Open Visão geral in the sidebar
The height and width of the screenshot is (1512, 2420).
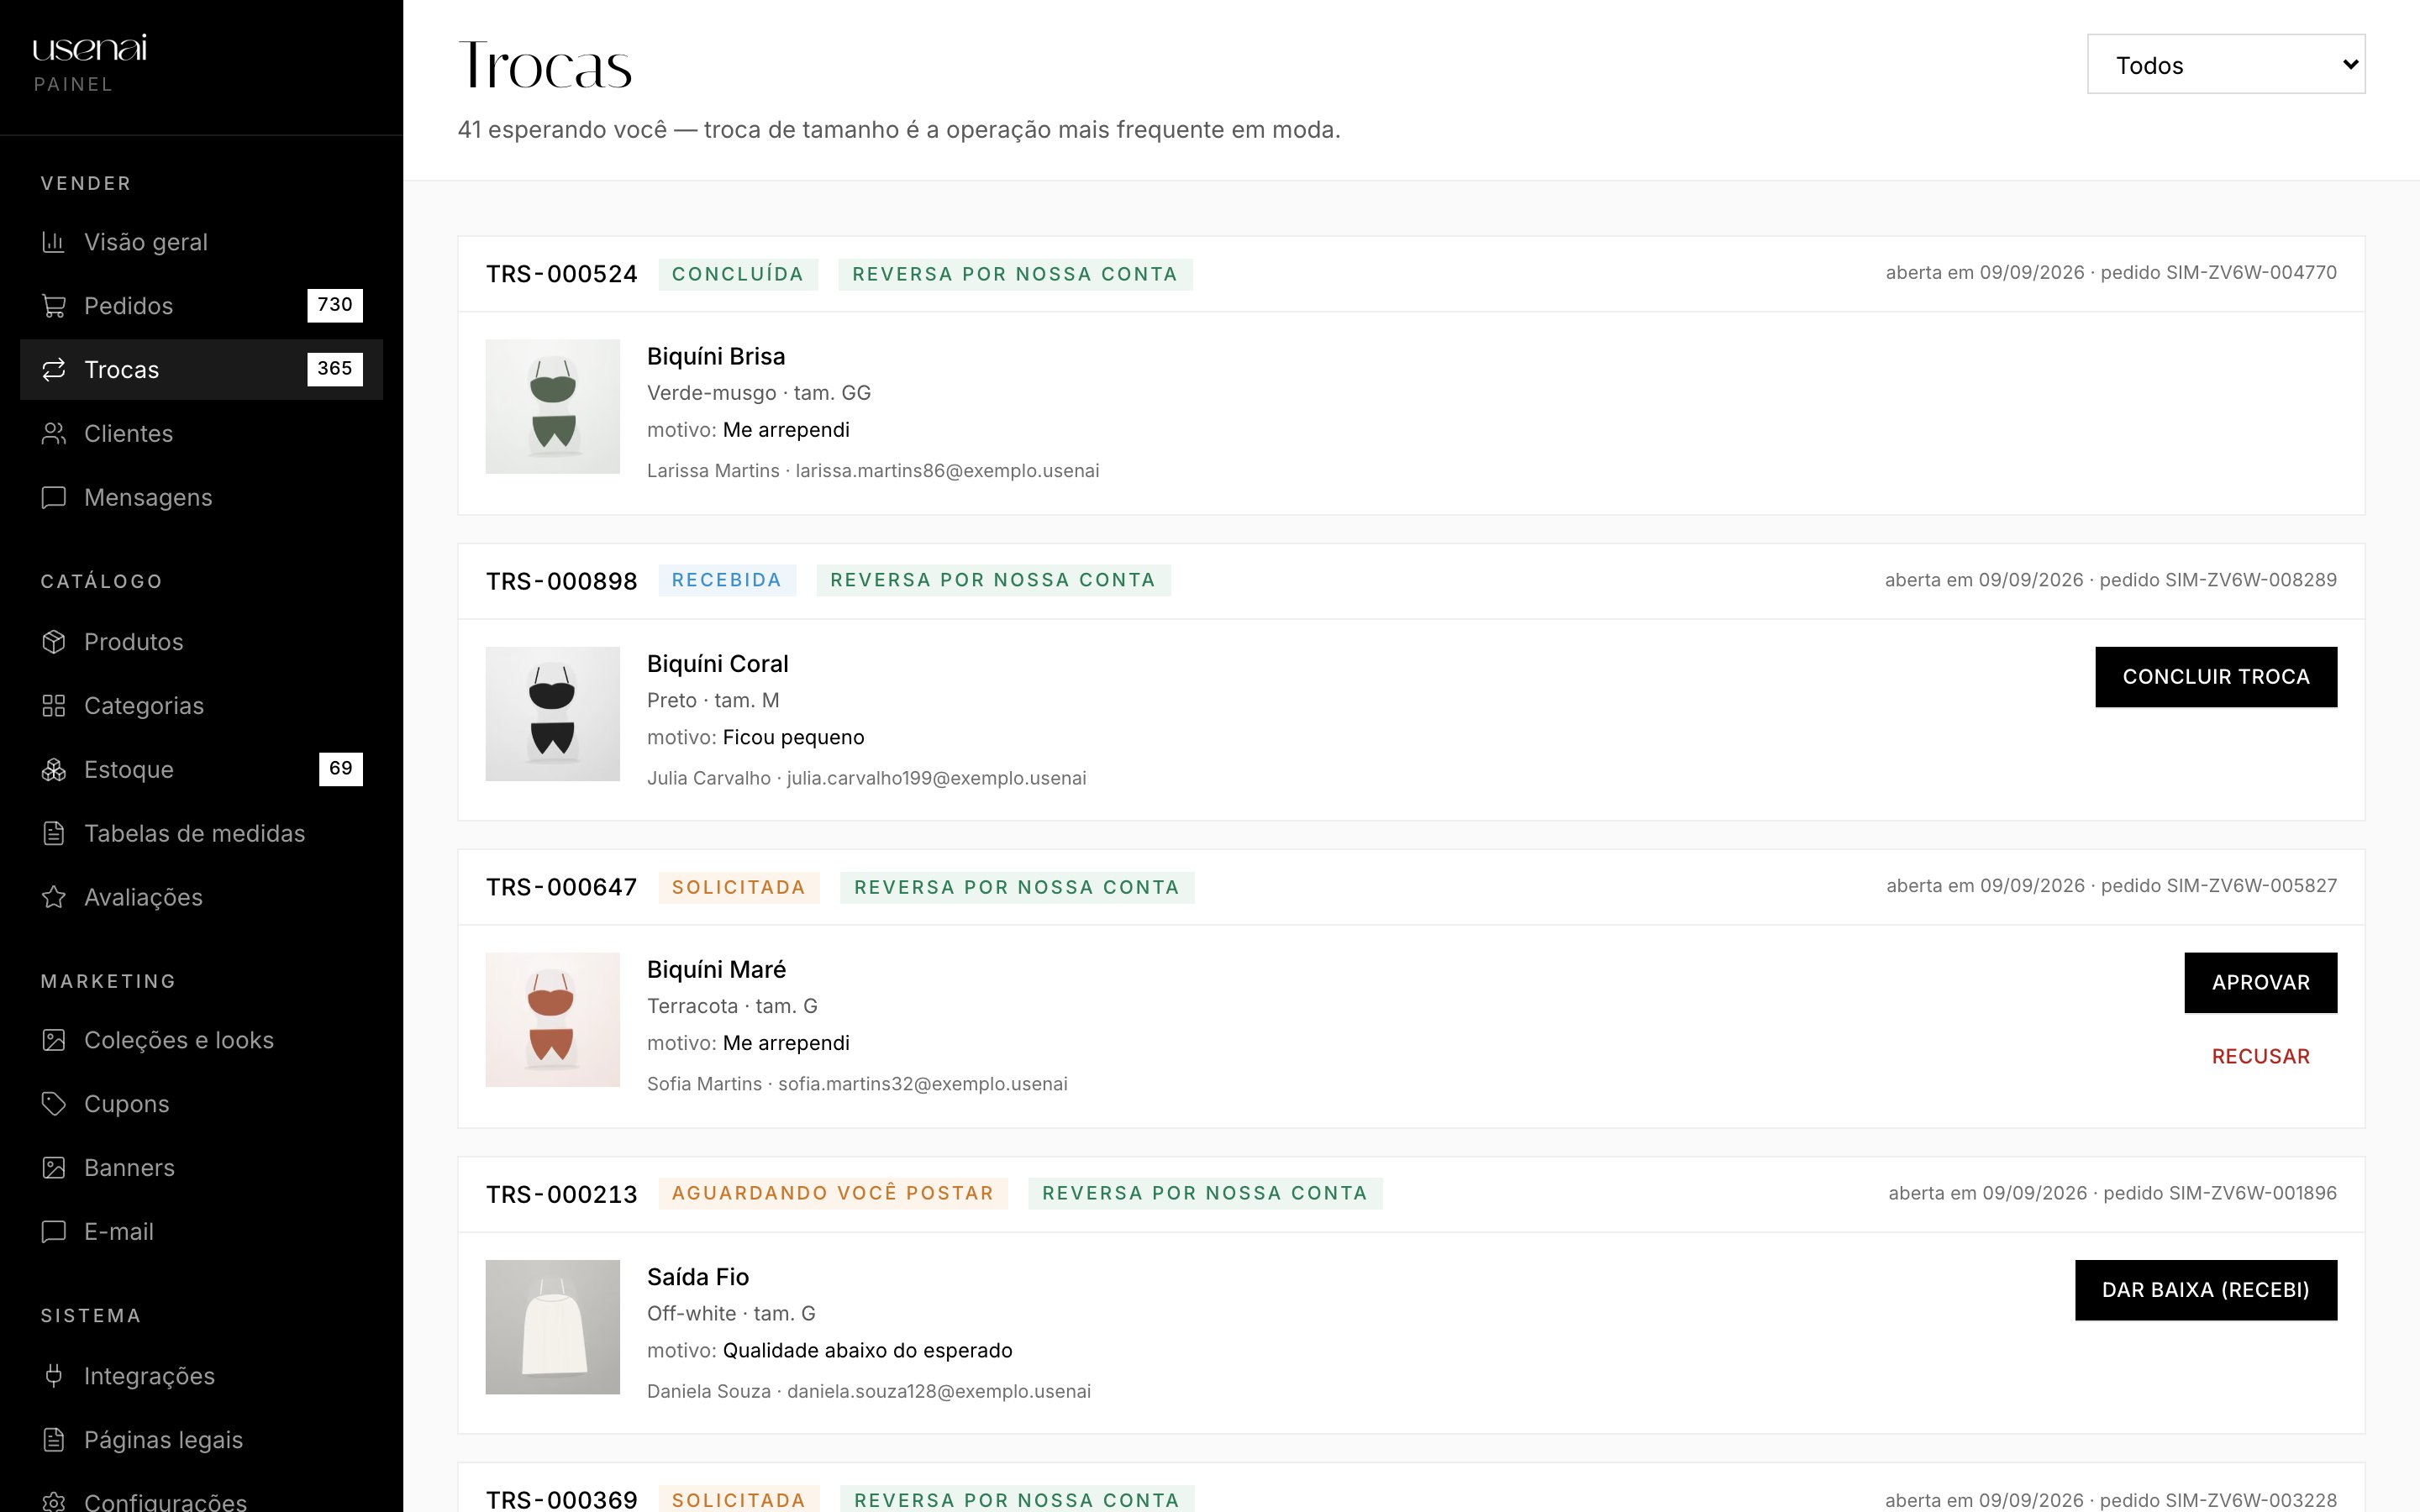tap(201, 242)
